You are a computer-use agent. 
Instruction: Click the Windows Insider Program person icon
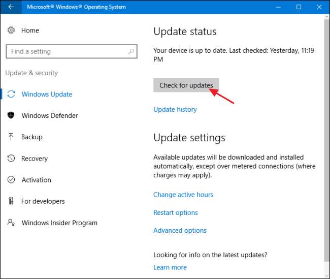click(11, 223)
